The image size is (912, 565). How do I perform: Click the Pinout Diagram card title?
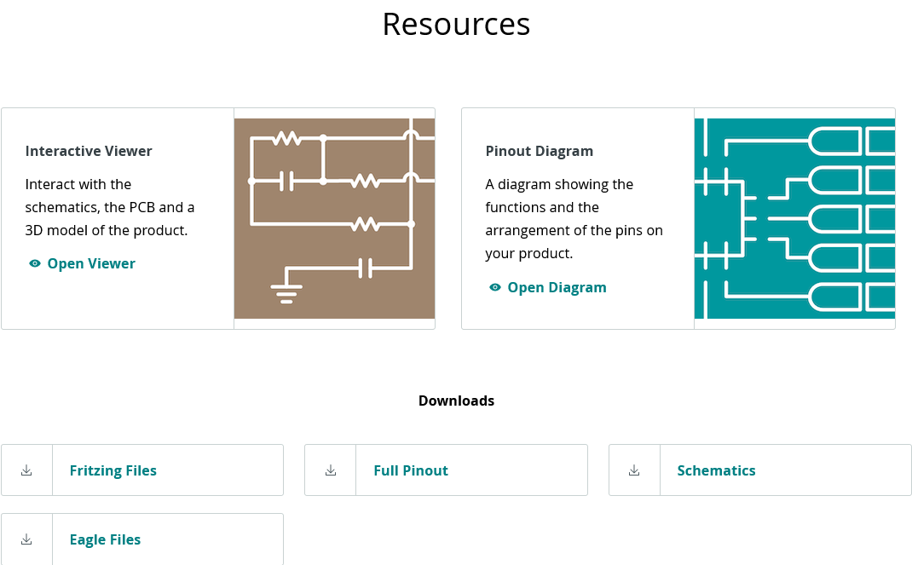540,151
